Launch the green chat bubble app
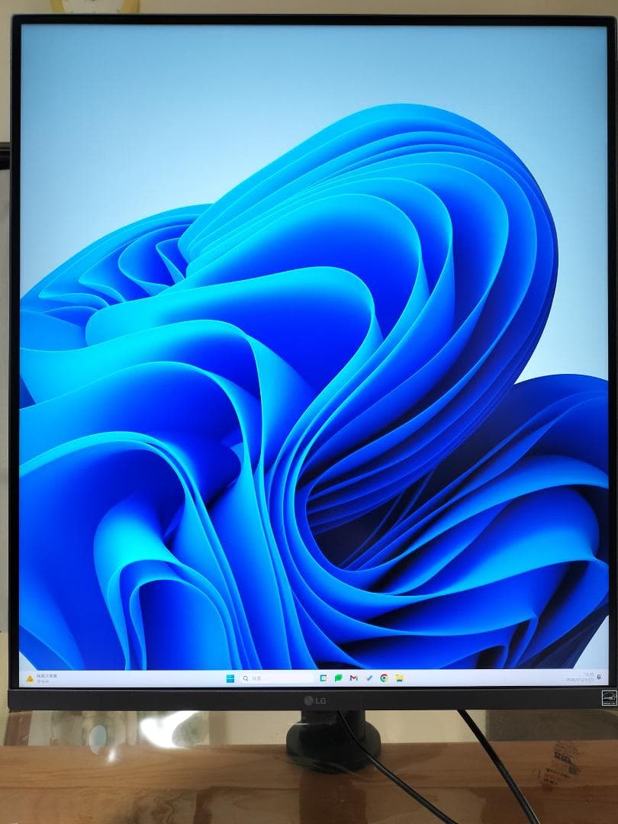This screenshot has height=824, width=618. click(x=338, y=678)
